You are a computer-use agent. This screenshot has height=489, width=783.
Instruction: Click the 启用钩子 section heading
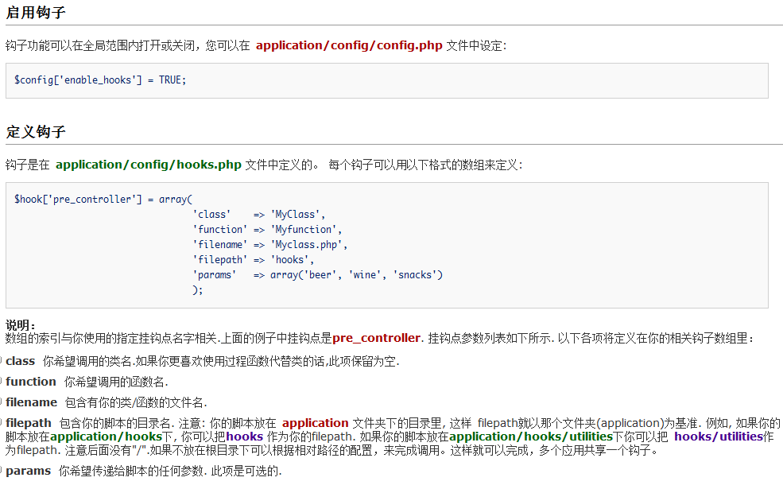click(x=37, y=13)
